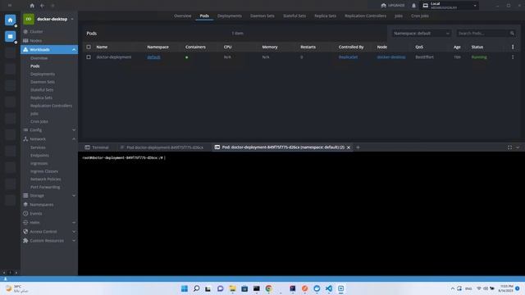
Task: Switch to Overview tab at top
Action: pyautogui.click(x=182, y=16)
